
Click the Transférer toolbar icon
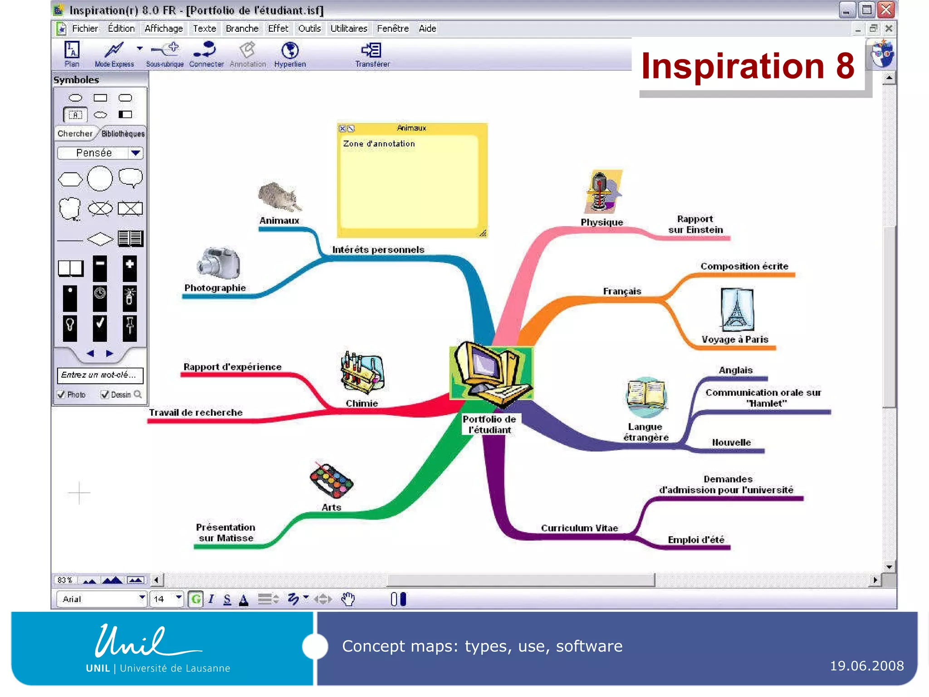click(372, 54)
